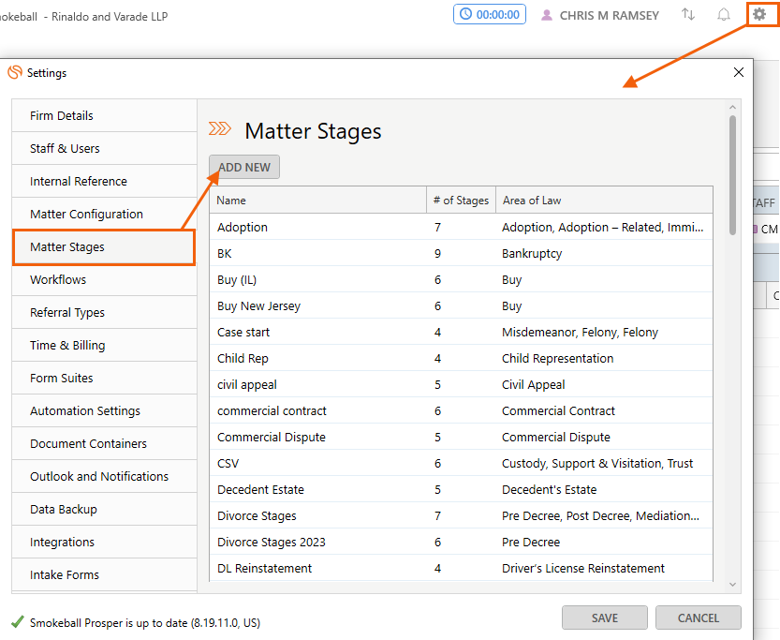
Task: Select the DL Reinstatement row
Action: 461,569
